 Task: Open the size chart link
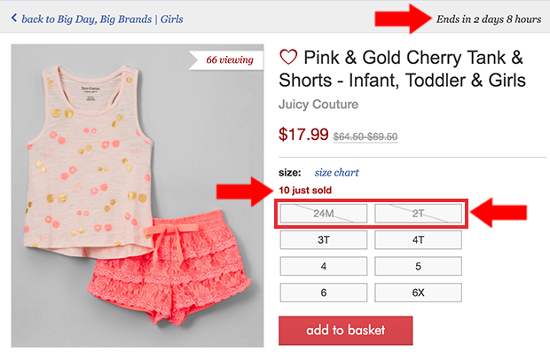(336, 173)
